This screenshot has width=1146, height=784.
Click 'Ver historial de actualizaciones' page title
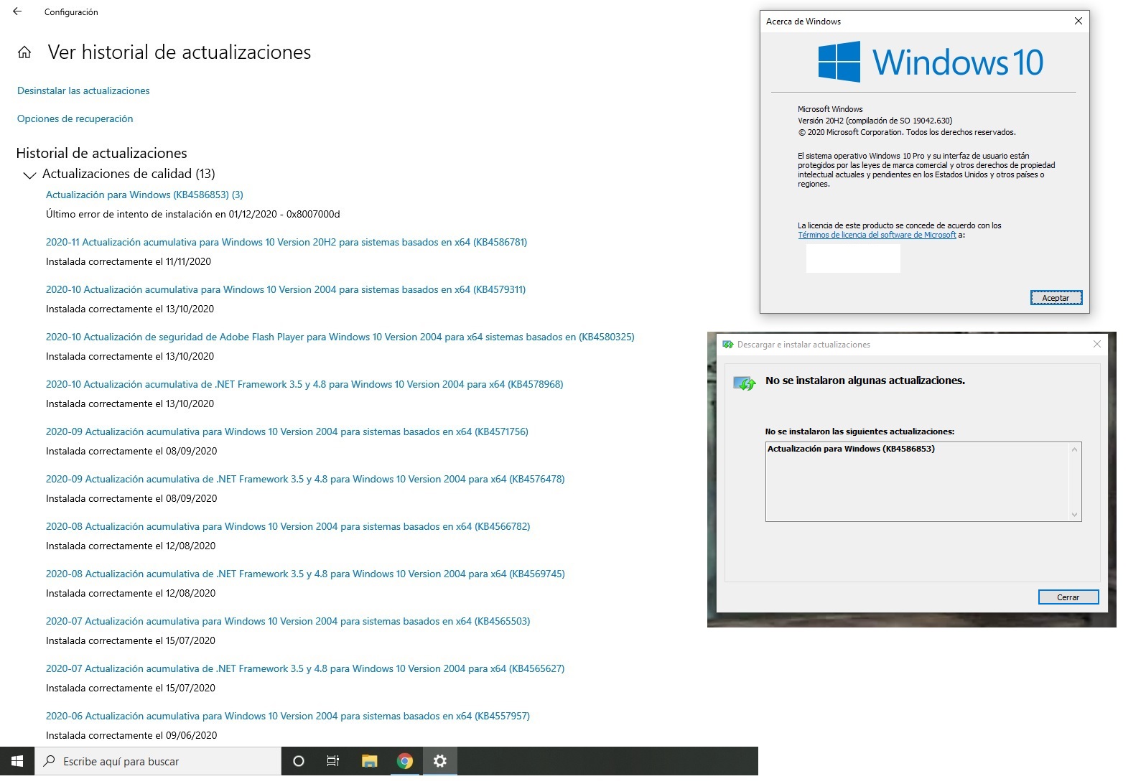pyautogui.click(x=180, y=52)
